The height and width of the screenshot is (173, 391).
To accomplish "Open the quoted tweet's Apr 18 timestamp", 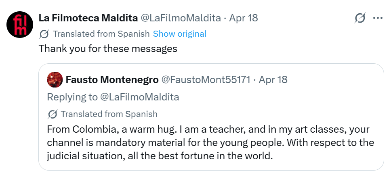I will [273, 79].
